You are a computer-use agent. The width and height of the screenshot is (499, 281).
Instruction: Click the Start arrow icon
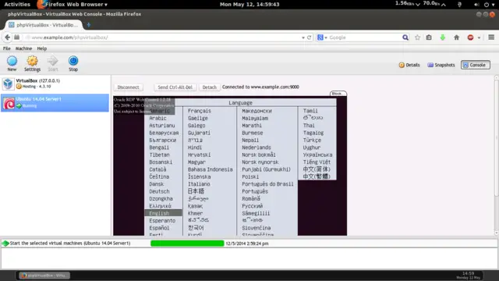[52, 61]
